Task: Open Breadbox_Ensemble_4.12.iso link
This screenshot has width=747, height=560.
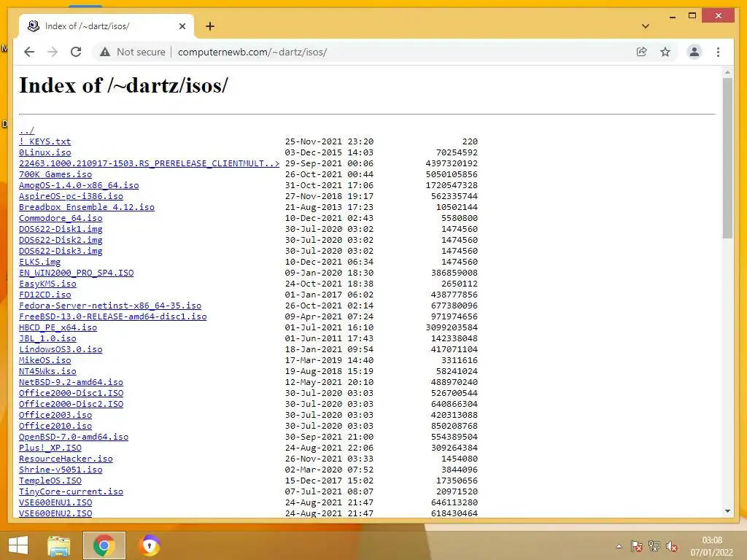Action: point(87,207)
